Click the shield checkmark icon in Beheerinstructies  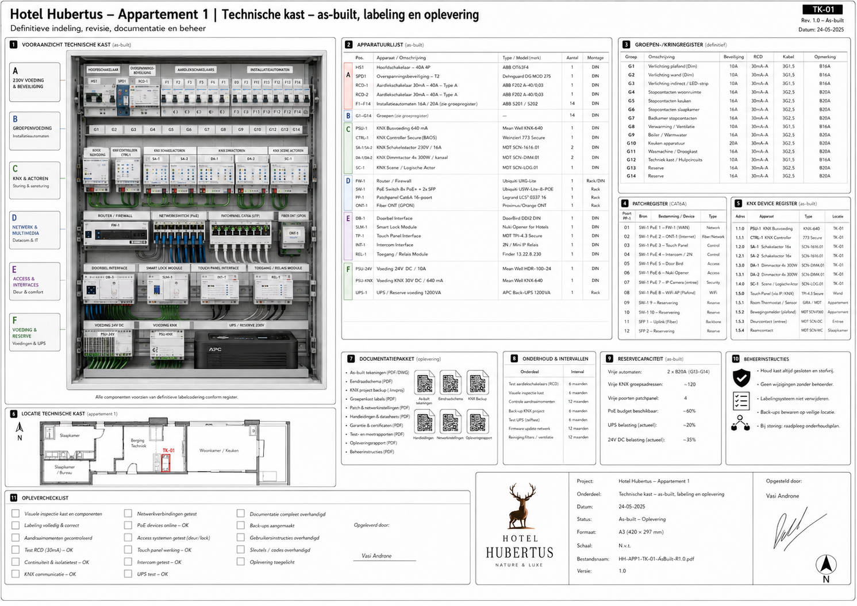[x=741, y=377]
